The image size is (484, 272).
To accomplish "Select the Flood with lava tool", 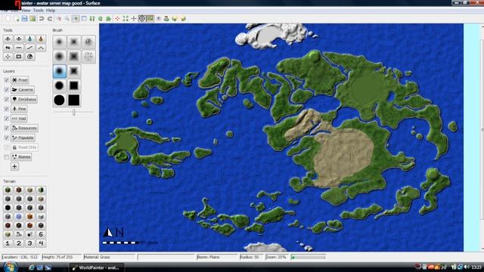I will point(41,39).
